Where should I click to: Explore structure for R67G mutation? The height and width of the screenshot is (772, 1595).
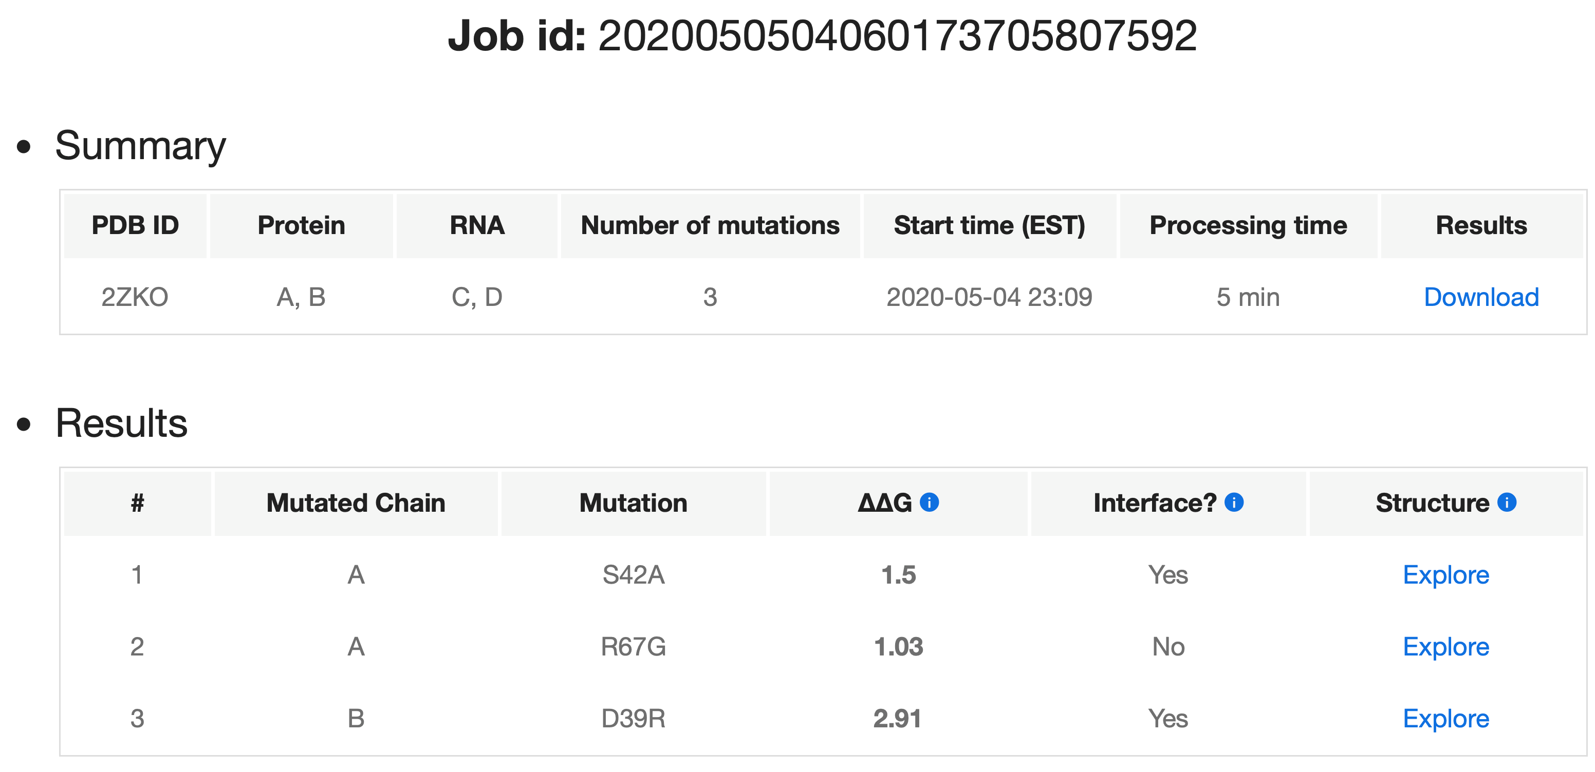tap(1446, 647)
